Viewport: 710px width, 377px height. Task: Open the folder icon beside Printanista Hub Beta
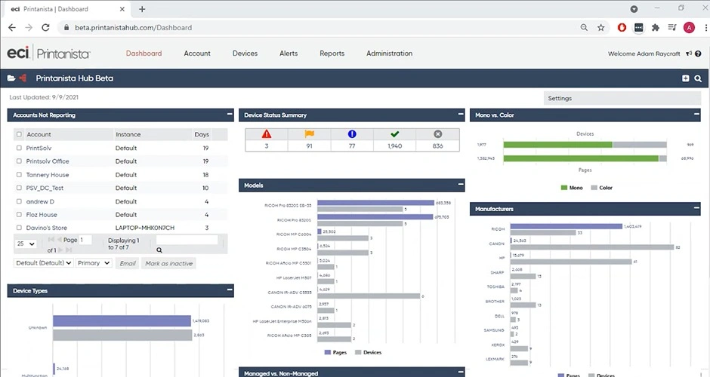pos(11,78)
